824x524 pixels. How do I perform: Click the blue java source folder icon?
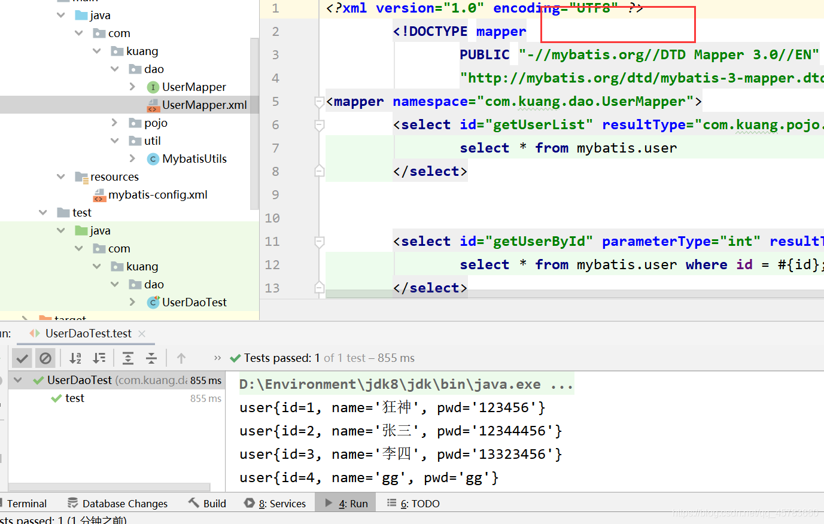[81, 16]
